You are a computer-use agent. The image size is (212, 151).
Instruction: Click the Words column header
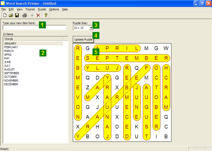pos(33,39)
